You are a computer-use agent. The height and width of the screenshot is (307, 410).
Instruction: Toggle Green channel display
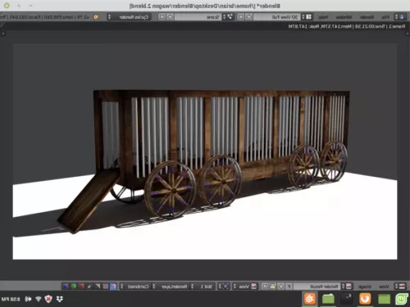coord(74,287)
